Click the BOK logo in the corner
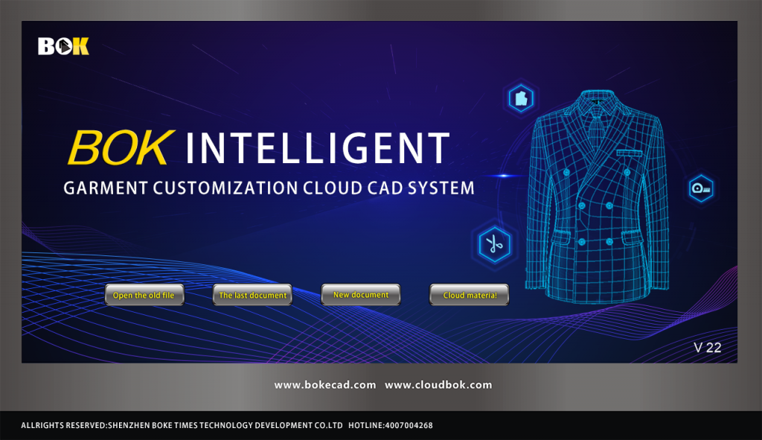The image size is (762, 440). tap(64, 46)
